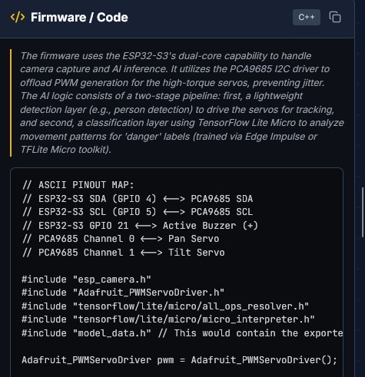Click the Adafruit_PWMServoDriver.h include line

[x=123, y=293]
